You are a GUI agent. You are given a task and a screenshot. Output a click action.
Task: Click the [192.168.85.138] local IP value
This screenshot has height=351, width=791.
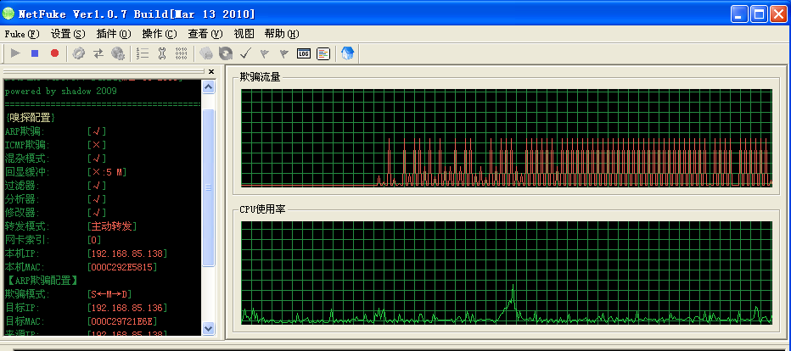(127, 253)
